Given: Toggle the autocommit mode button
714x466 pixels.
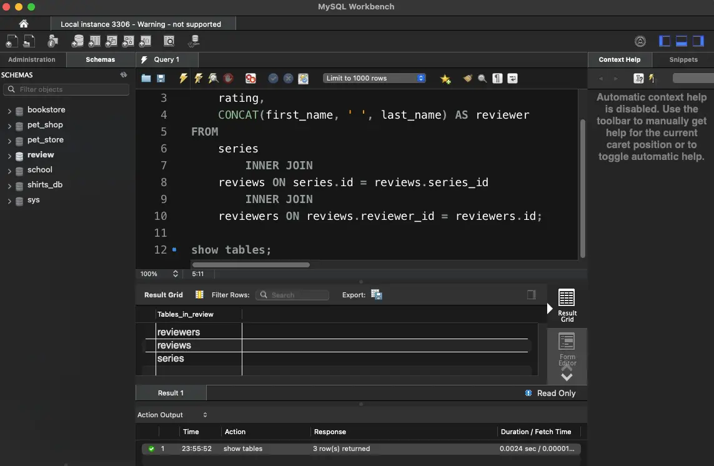Looking at the screenshot, I should click(303, 78).
